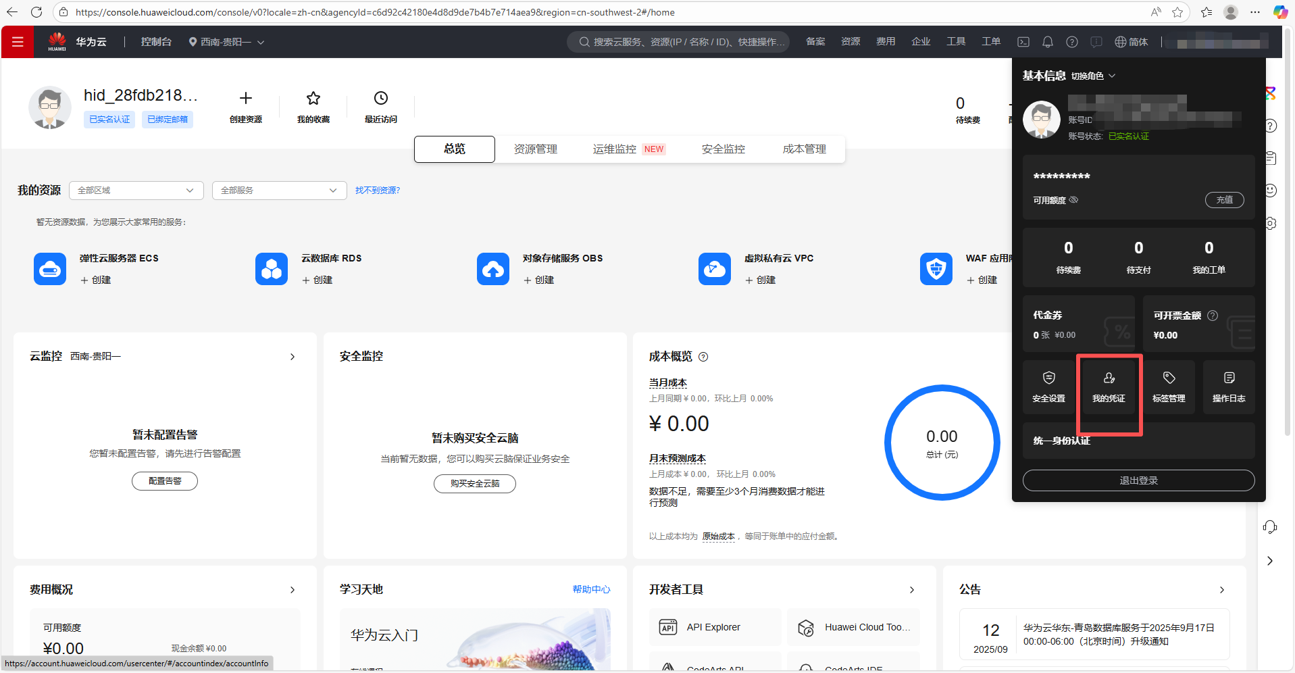1295x673 pixels.
Task: Expand the 西南-贵阳一 region selector
Action: (226, 42)
